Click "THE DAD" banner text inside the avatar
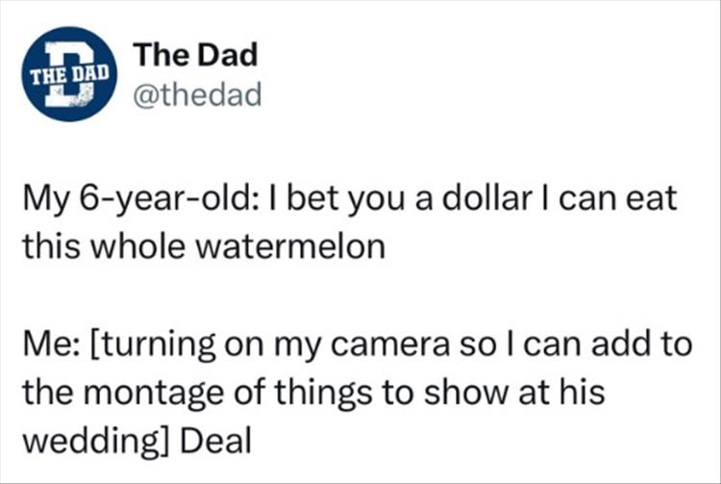Image resolution: width=721 pixels, height=484 pixels. click(67, 72)
